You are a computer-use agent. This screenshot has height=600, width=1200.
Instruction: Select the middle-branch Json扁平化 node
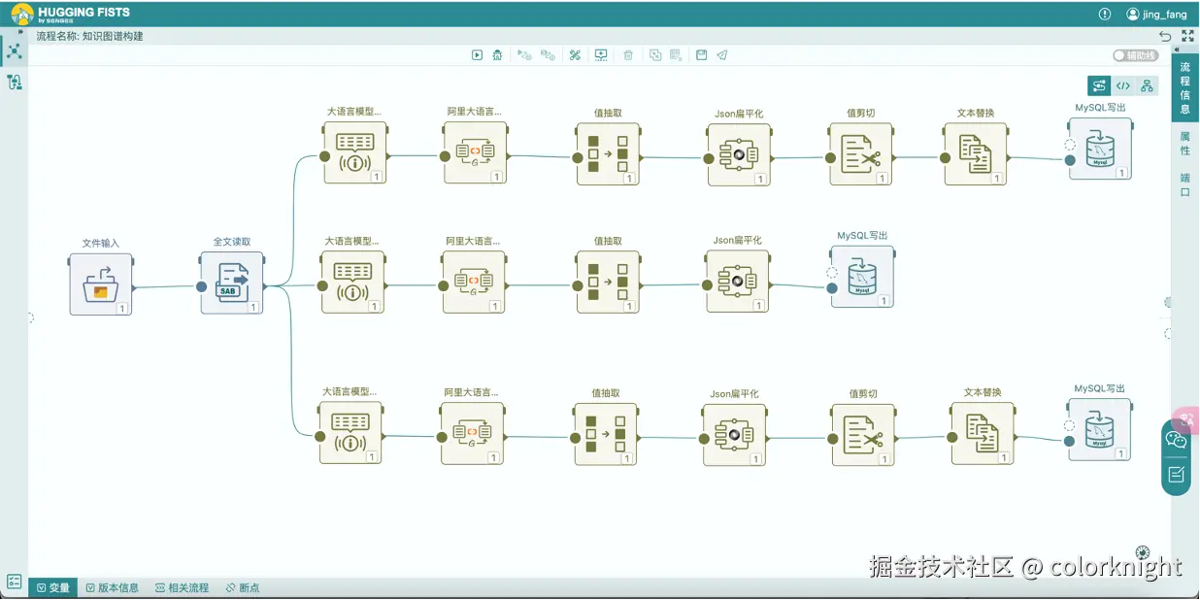click(x=738, y=281)
